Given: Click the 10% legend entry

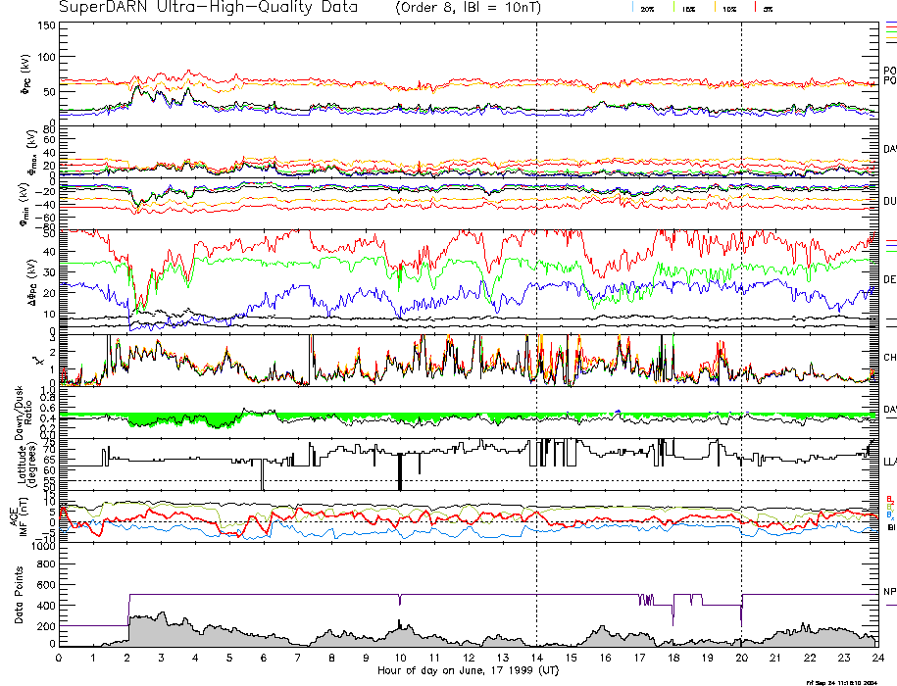Looking at the screenshot, I should 728,8.
